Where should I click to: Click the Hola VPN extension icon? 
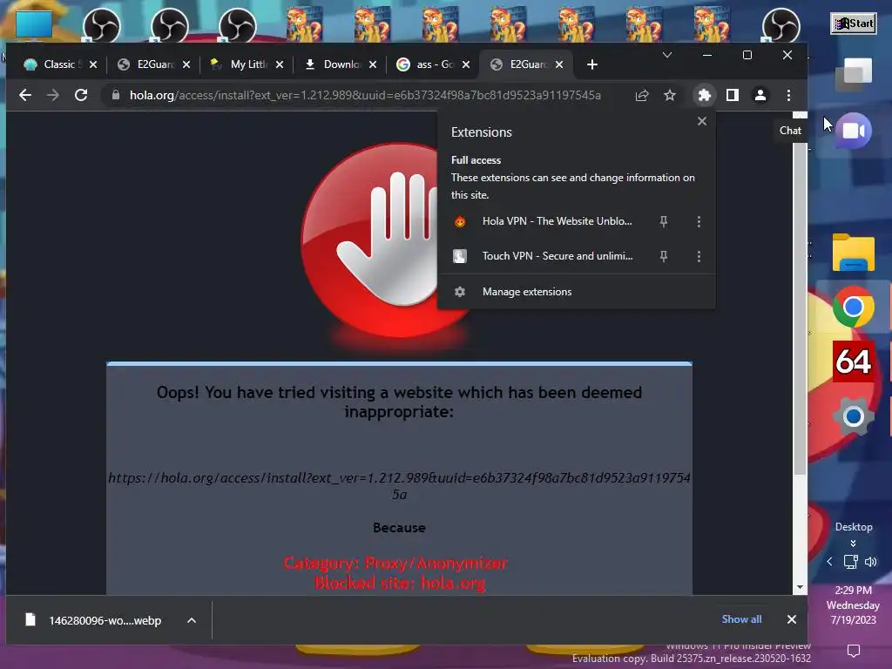tap(460, 221)
